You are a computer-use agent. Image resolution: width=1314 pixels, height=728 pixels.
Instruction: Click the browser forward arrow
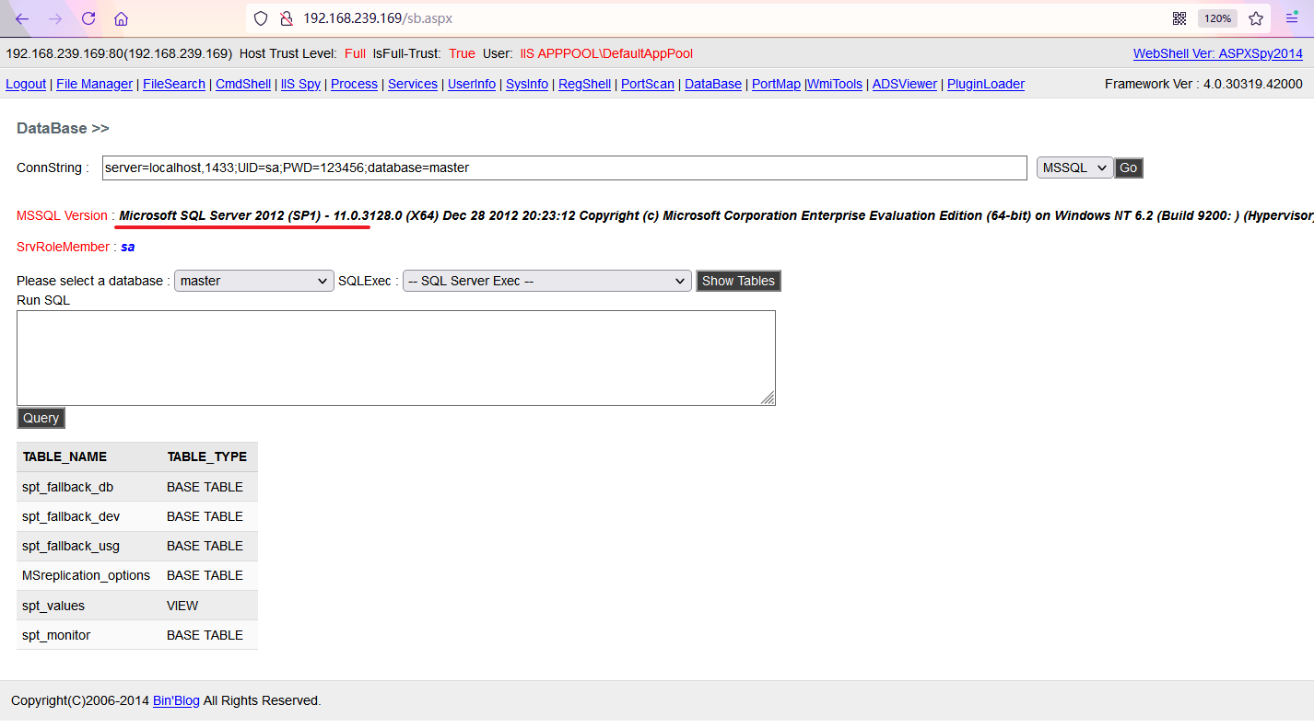[x=55, y=18]
